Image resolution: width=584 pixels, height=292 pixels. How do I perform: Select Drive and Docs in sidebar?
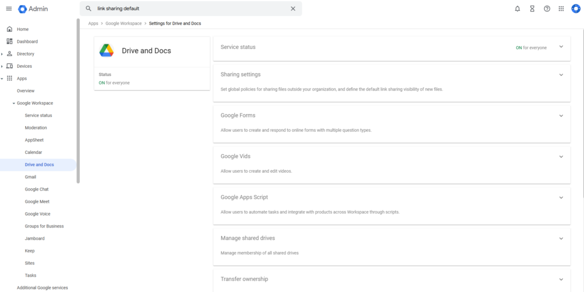(x=38, y=165)
